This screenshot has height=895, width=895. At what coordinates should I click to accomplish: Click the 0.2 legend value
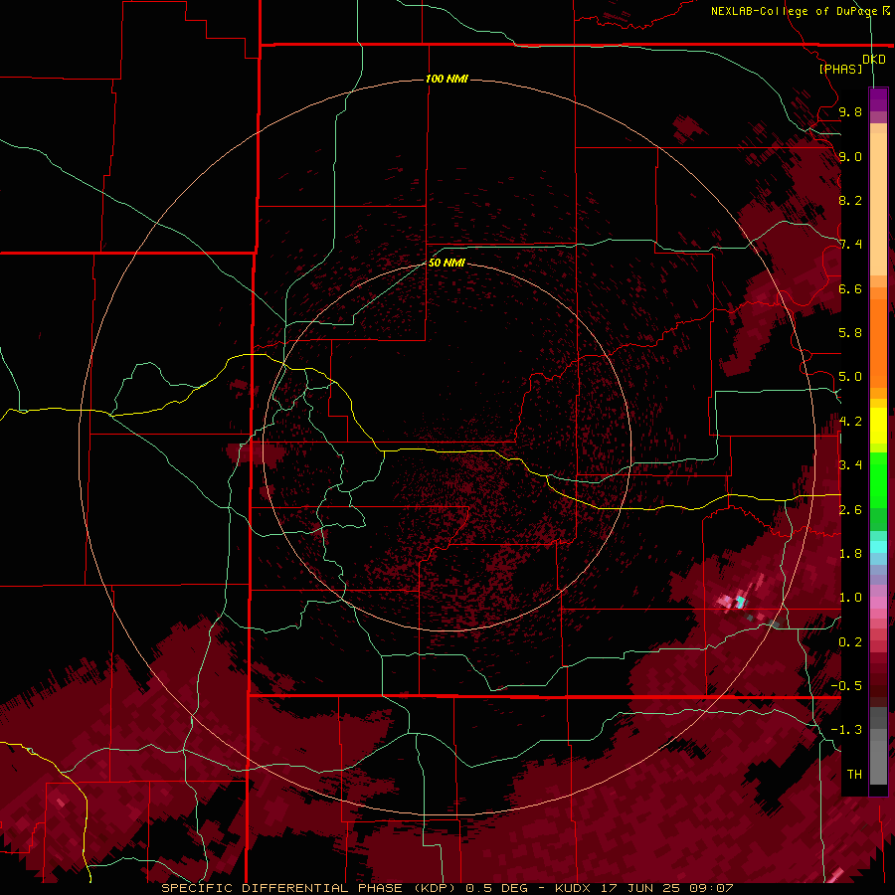pos(850,642)
